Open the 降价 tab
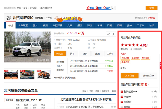162x109 pixels. tap(90, 25)
